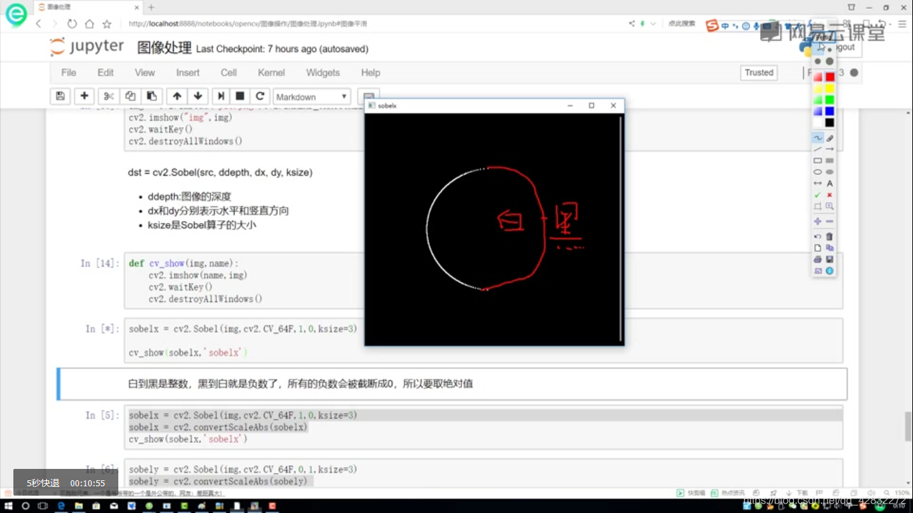Open the Kernel menu
This screenshot has width=913, height=513.
tap(271, 72)
